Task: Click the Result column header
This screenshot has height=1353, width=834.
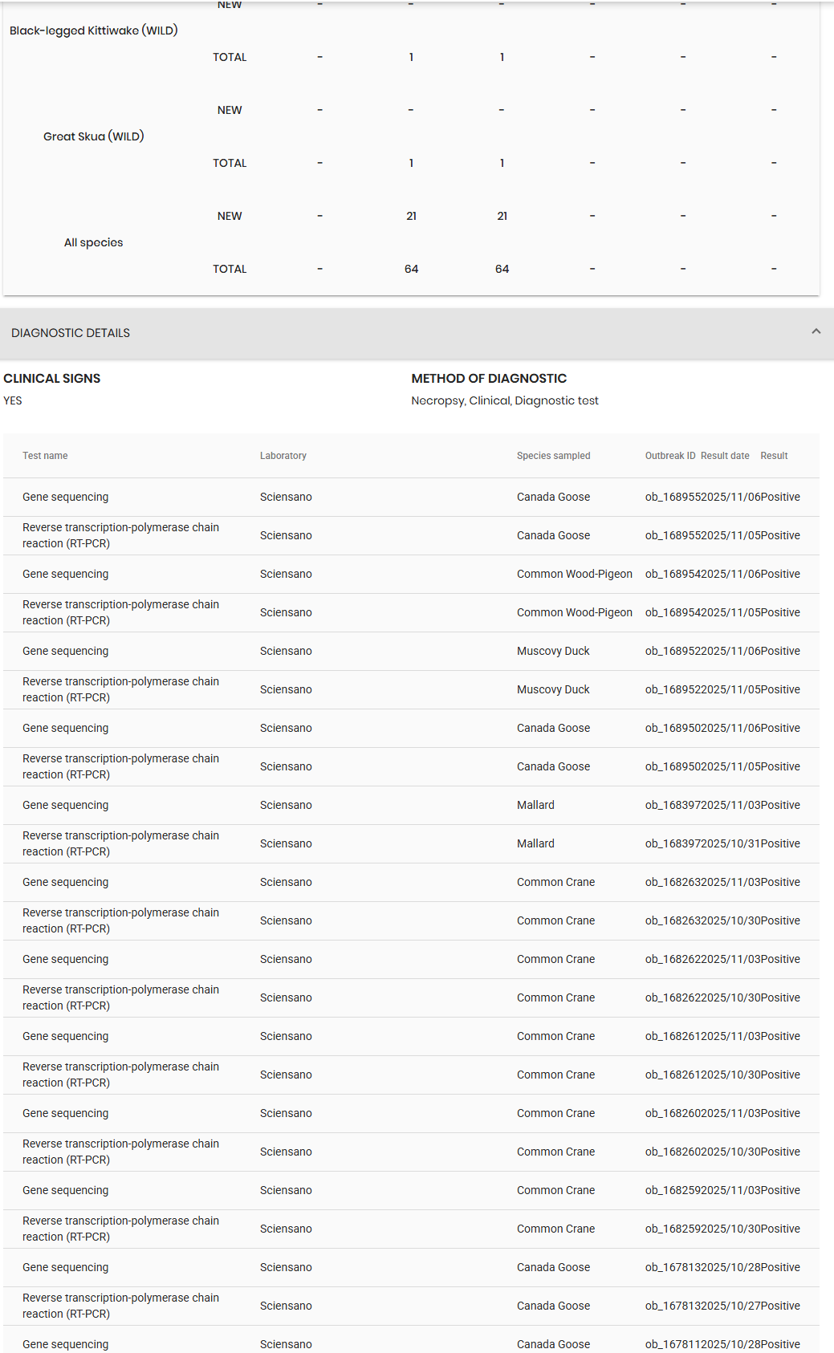Action: (774, 456)
